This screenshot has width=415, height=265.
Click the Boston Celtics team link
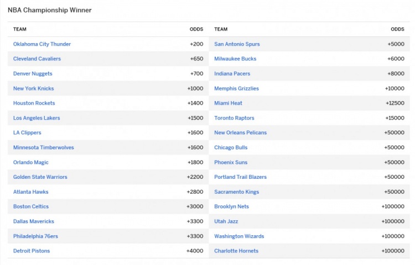click(x=31, y=206)
